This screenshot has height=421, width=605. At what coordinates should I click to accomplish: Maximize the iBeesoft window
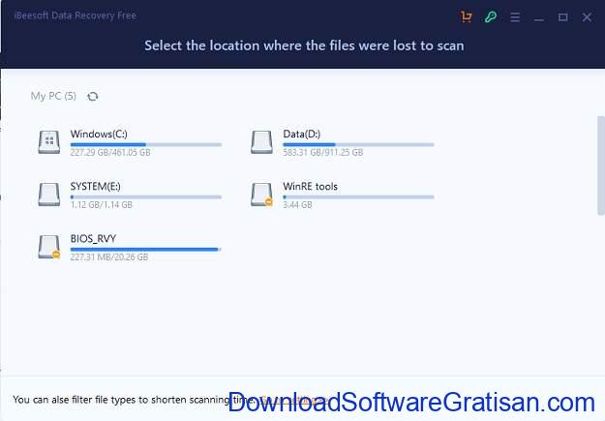(x=563, y=17)
